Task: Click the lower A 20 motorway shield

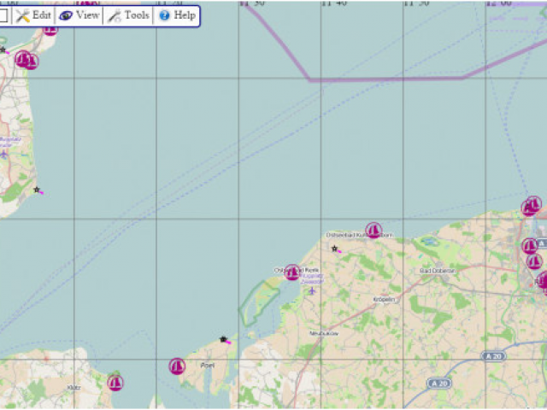Action: 439,384
